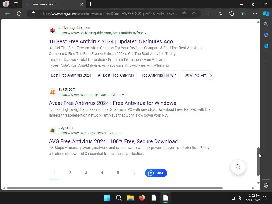Open Microsoft 365 sidebar icon
Screen dimensions: 272x204
266,35
